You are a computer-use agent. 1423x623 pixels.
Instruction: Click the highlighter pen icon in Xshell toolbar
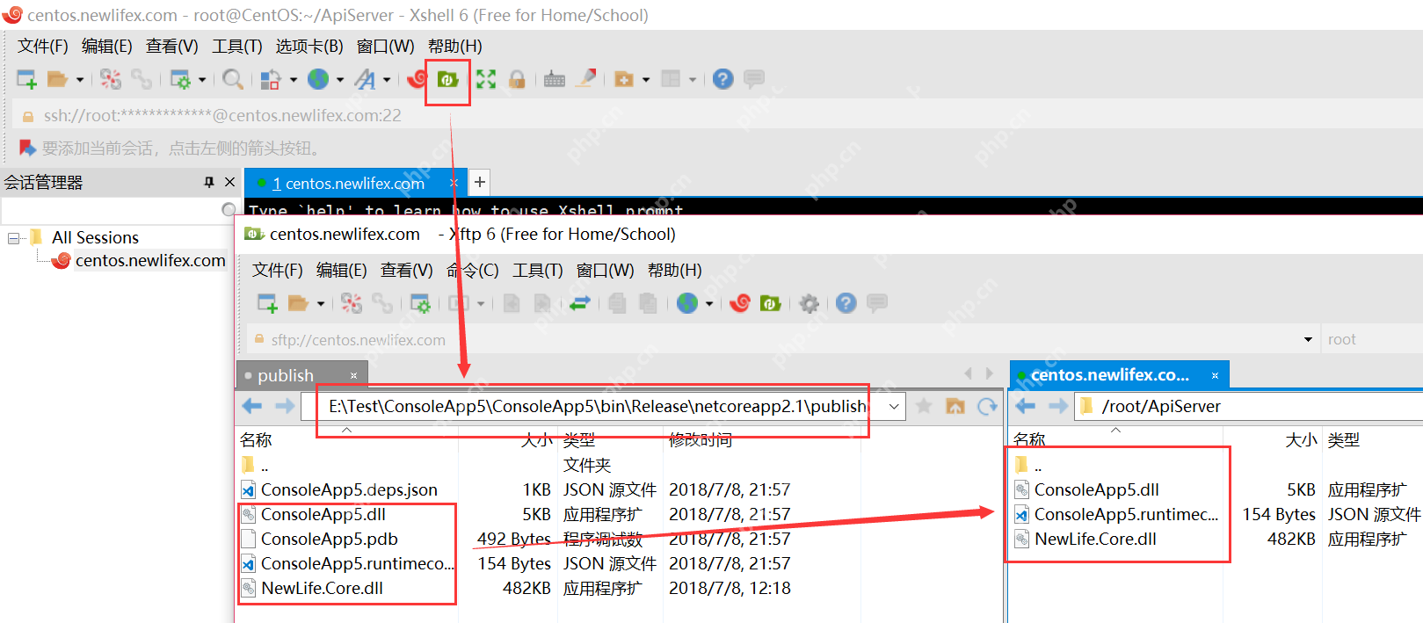586,79
